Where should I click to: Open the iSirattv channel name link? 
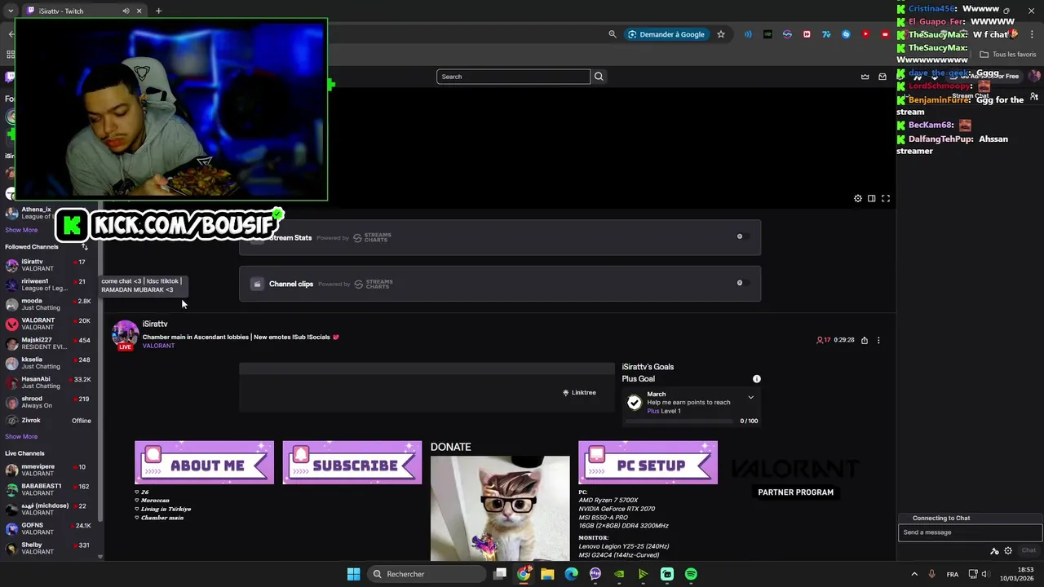click(155, 324)
